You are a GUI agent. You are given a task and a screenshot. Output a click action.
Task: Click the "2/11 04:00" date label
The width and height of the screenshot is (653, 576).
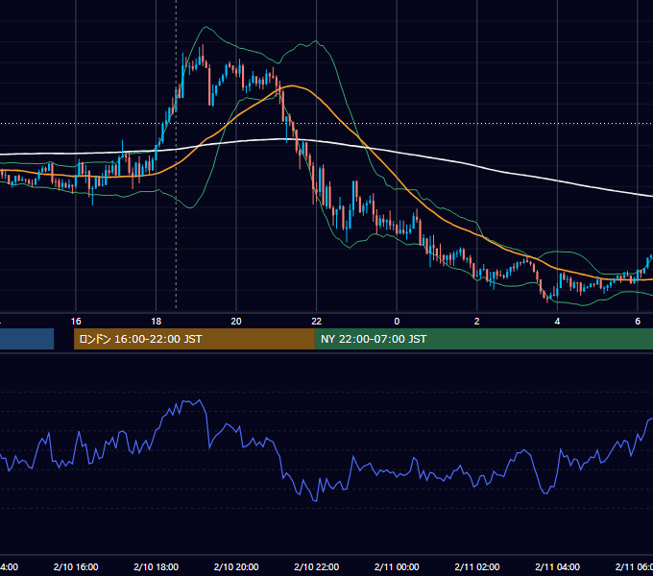pos(557,566)
